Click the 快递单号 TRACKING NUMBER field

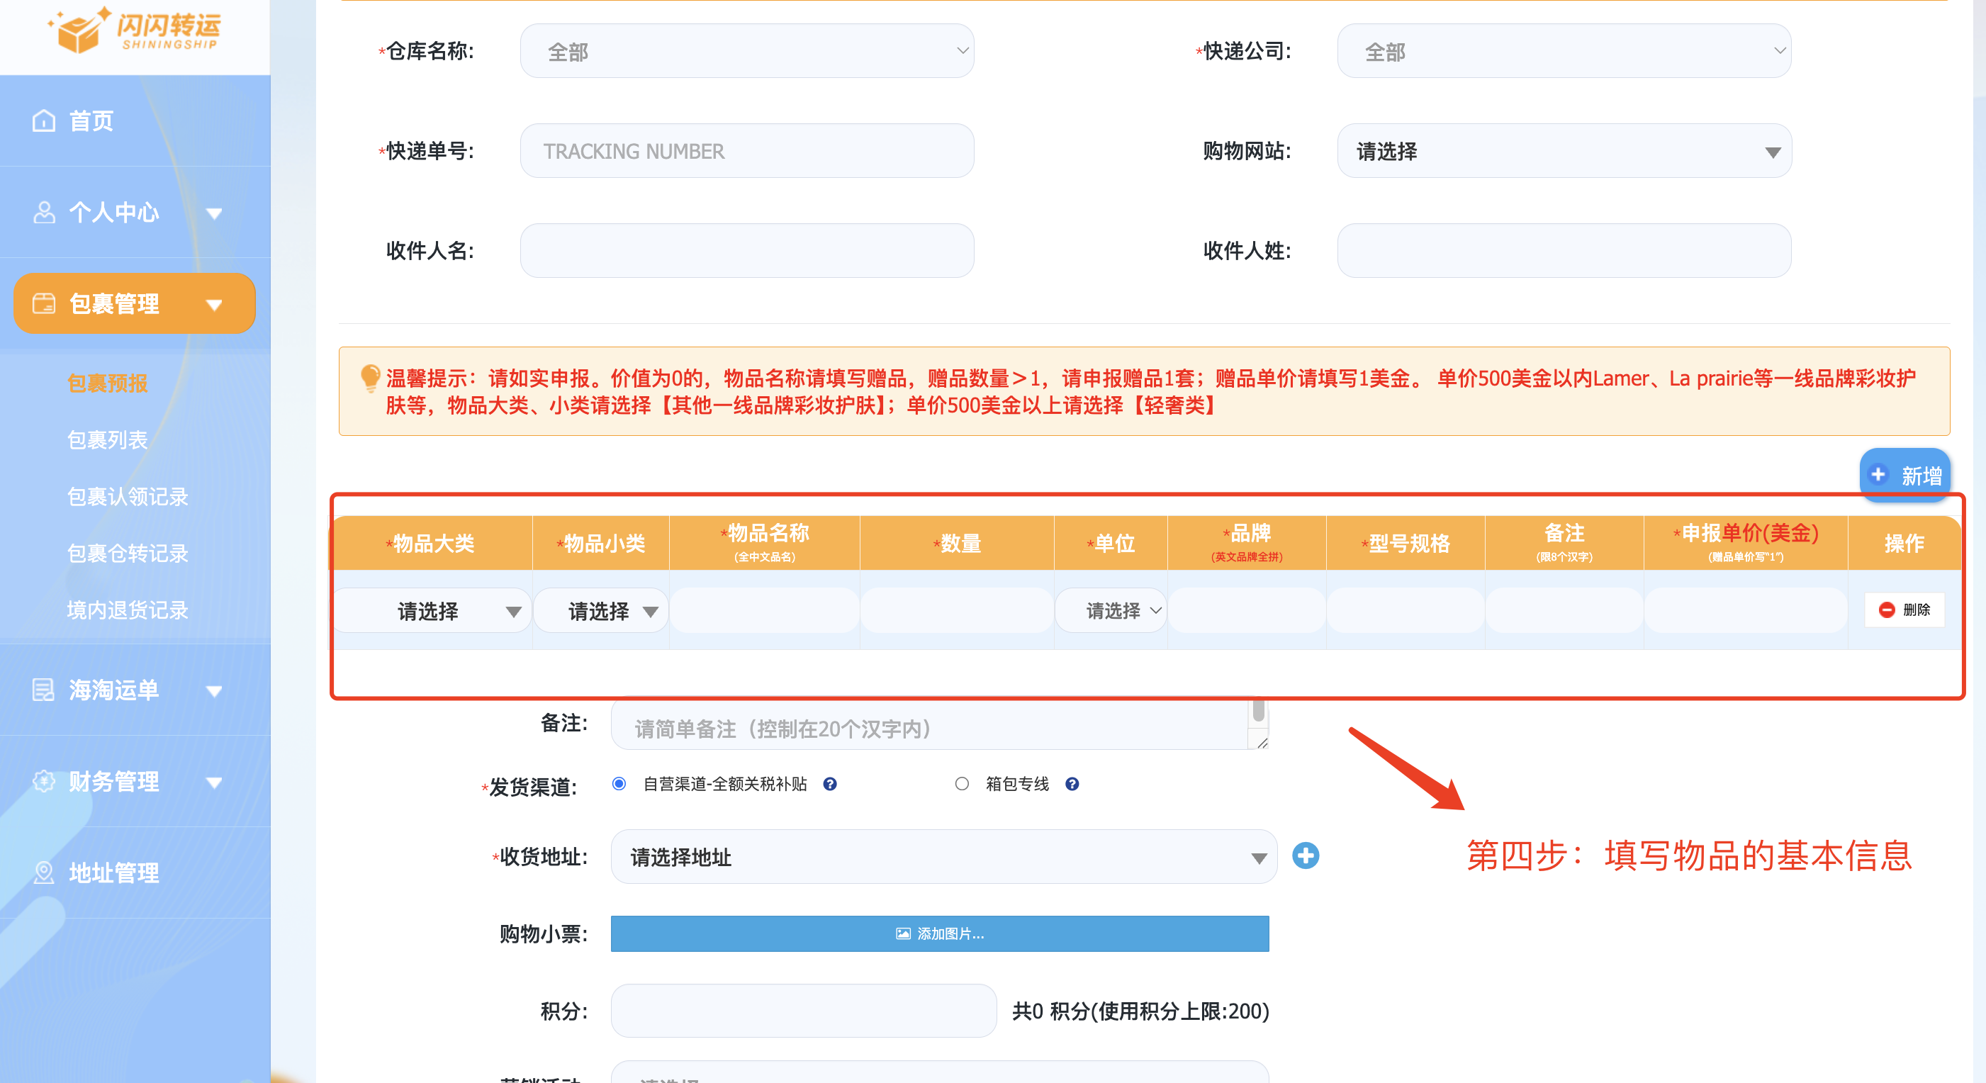coord(746,152)
